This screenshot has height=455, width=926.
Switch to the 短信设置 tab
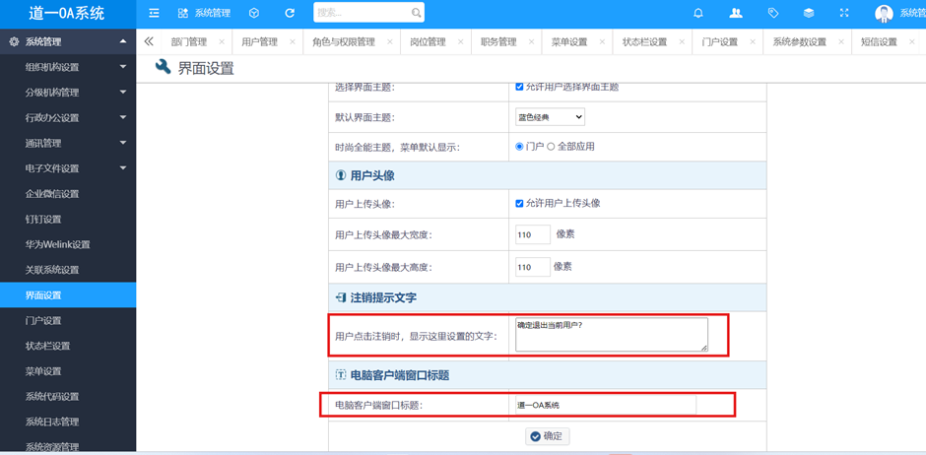[x=880, y=42]
